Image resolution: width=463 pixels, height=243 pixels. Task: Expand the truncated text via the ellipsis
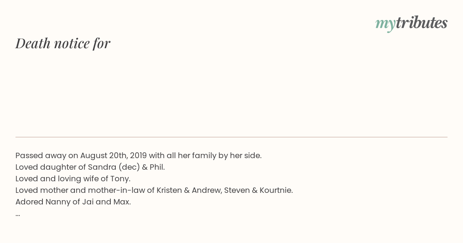(18, 215)
